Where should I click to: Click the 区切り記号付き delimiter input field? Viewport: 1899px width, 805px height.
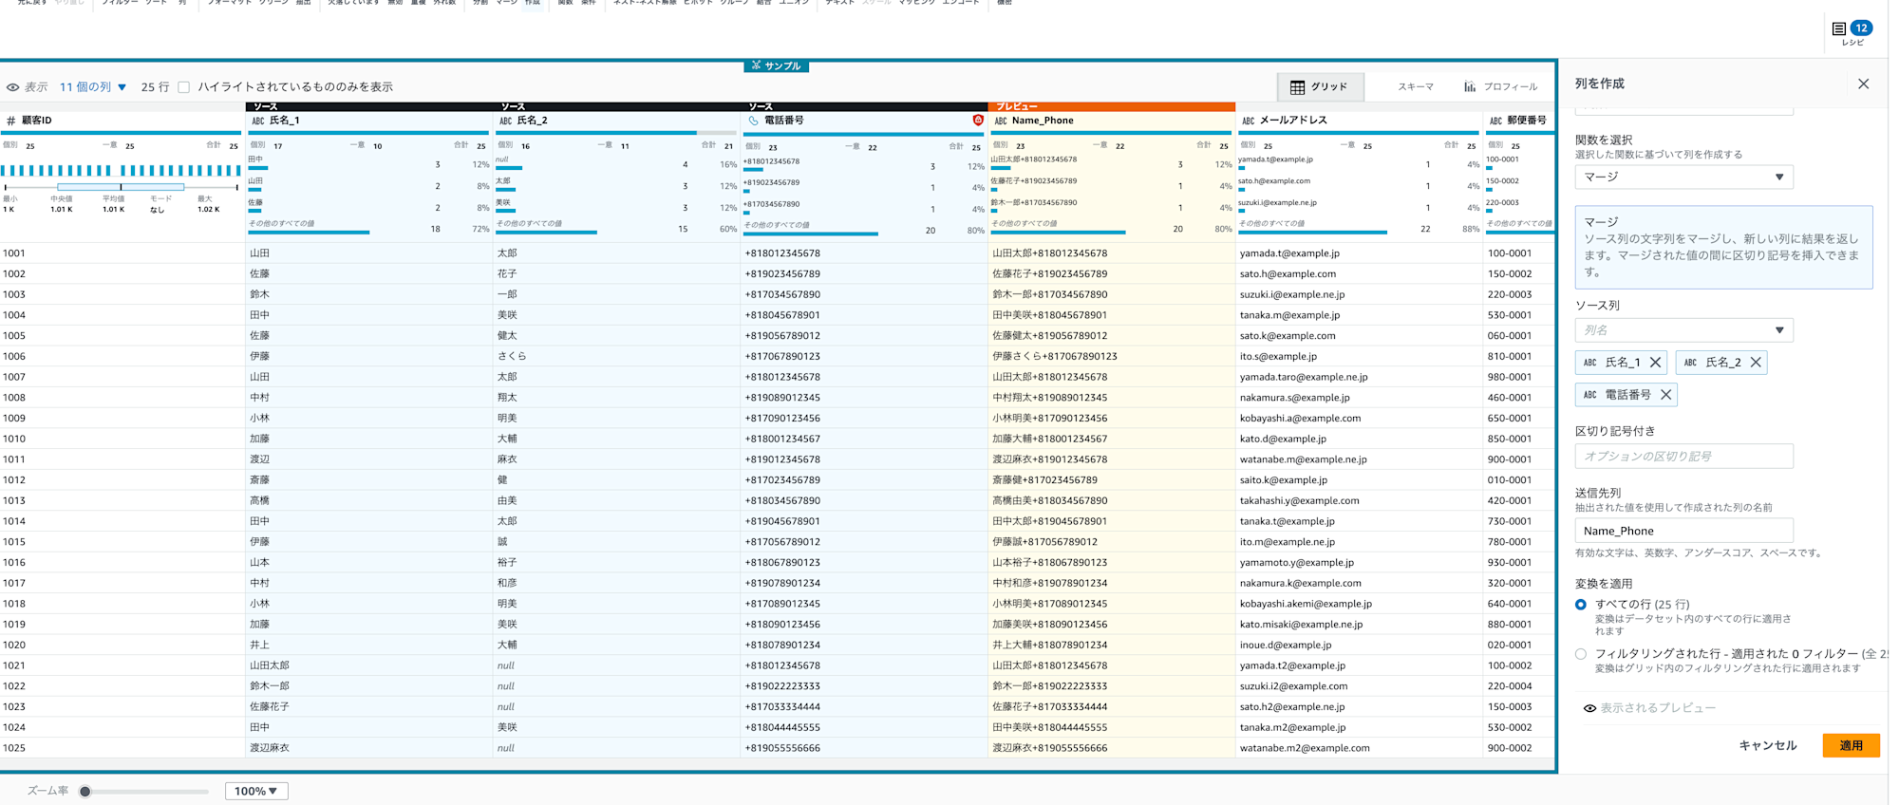(x=1683, y=457)
